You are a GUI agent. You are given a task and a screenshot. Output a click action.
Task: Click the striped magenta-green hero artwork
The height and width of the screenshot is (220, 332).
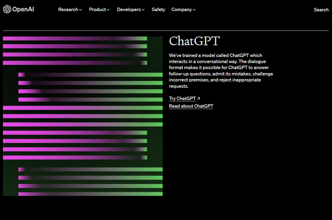coord(83,116)
